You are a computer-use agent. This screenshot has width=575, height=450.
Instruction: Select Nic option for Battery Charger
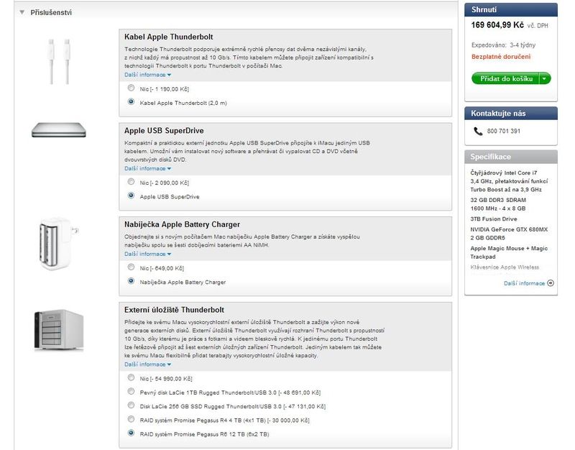131,267
